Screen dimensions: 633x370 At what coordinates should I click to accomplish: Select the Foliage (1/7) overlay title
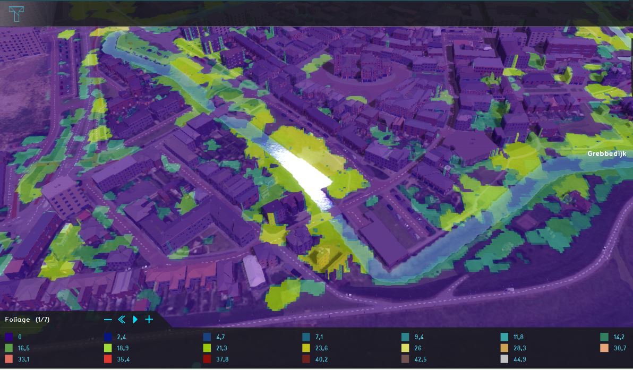pyautogui.click(x=27, y=320)
